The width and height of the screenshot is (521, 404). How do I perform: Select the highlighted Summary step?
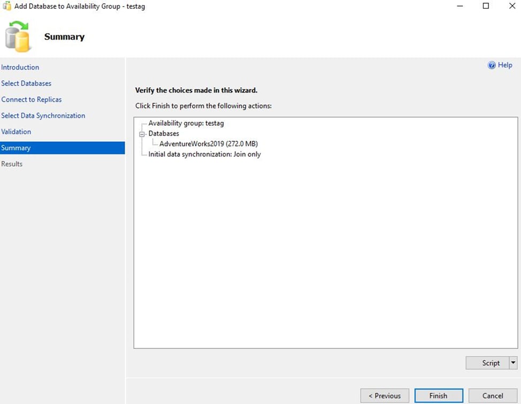click(16, 148)
